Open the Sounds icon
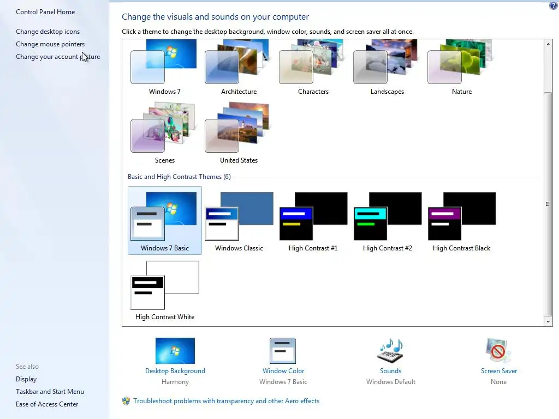The height and width of the screenshot is (419, 559). point(390,351)
